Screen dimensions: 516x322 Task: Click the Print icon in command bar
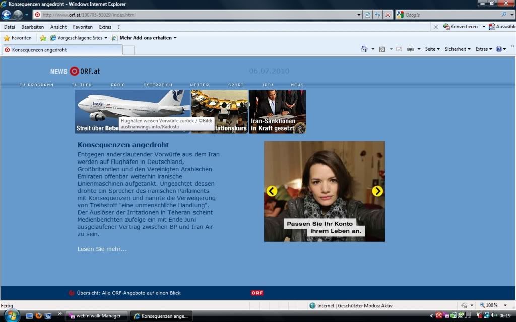(x=410, y=49)
